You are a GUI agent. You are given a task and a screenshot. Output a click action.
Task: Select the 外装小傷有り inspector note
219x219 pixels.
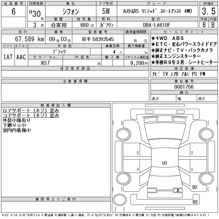coord(16,120)
